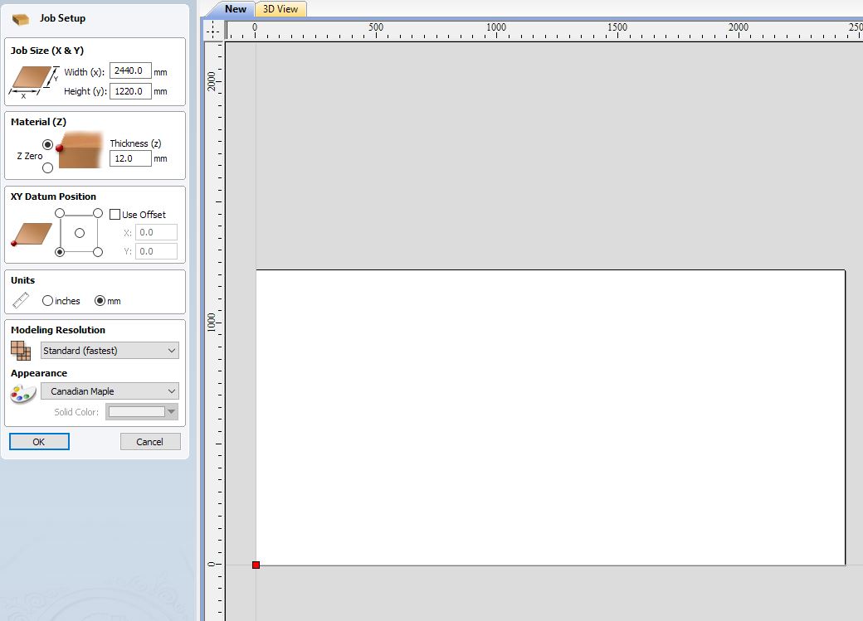Click the 1000 mark on horizontal ruler

(x=496, y=27)
